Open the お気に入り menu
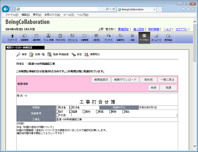198x152 pixels. 52,15
